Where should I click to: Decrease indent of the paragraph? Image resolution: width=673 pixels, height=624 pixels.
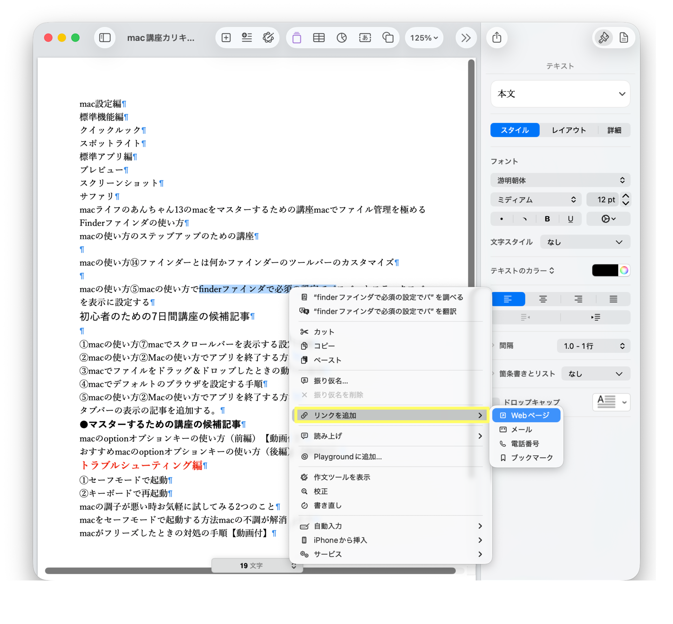click(525, 317)
